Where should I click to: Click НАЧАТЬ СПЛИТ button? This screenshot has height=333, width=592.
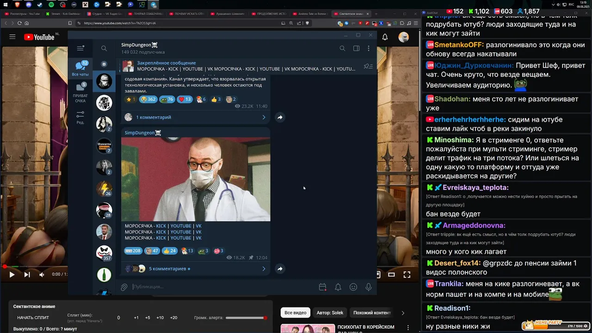point(33,318)
